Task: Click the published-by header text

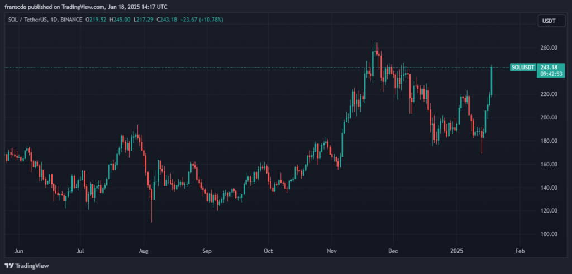Action: click(86, 7)
